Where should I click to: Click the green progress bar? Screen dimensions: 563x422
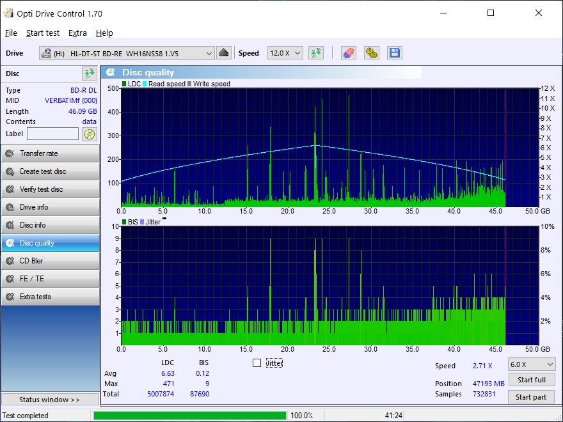190,416
